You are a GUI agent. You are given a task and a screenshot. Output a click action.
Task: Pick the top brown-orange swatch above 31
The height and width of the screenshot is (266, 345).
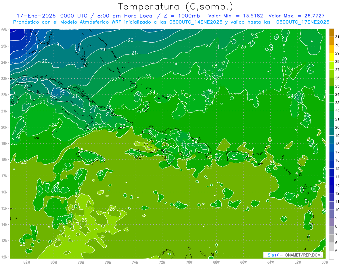(331, 33)
